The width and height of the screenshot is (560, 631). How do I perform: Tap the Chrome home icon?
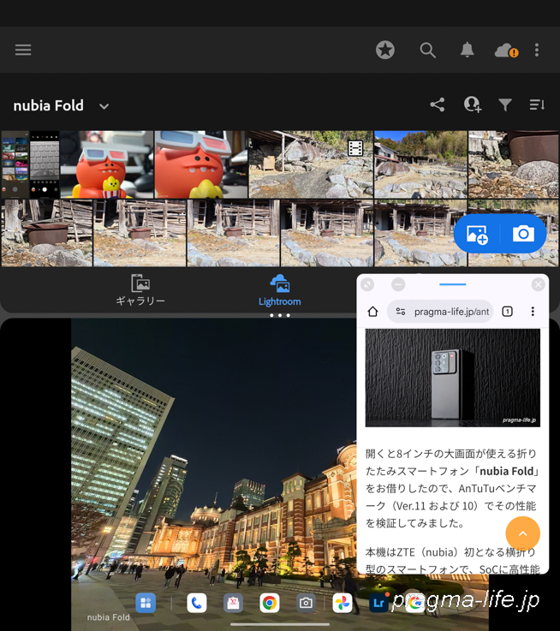[372, 312]
